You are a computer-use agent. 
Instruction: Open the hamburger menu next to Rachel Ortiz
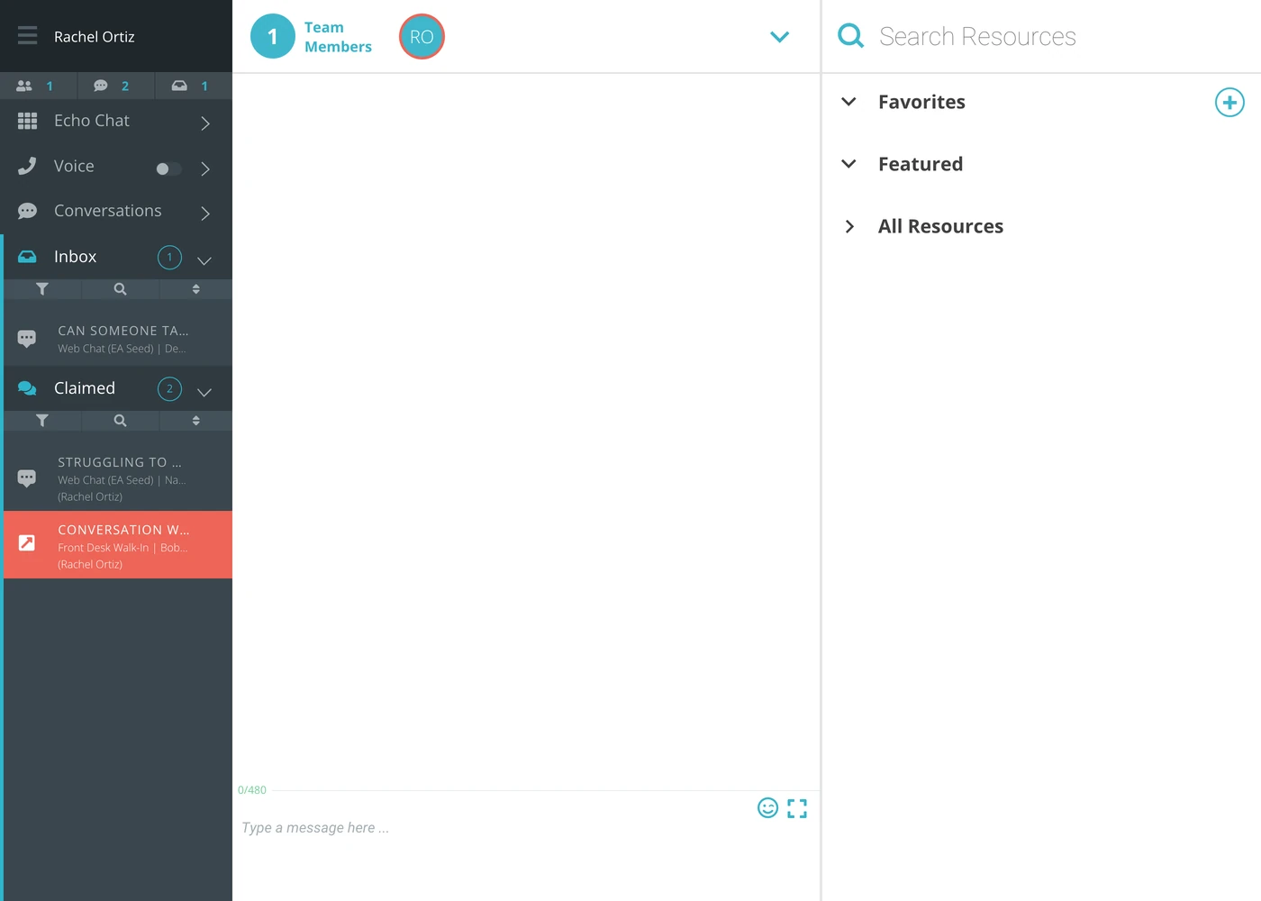pyautogui.click(x=28, y=36)
